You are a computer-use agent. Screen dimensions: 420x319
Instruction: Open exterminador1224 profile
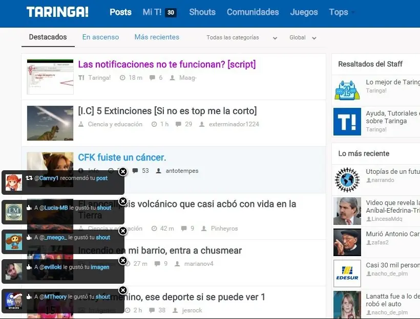pyautogui.click(x=234, y=124)
